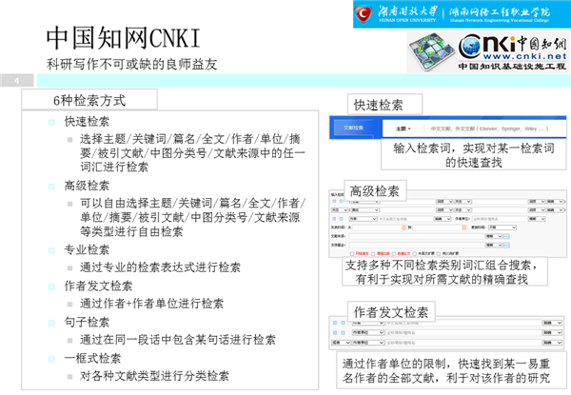The width and height of the screenshot is (571, 395).
Task: Open the second-row 并含 dropdown in advanced search
Action: click(x=463, y=210)
